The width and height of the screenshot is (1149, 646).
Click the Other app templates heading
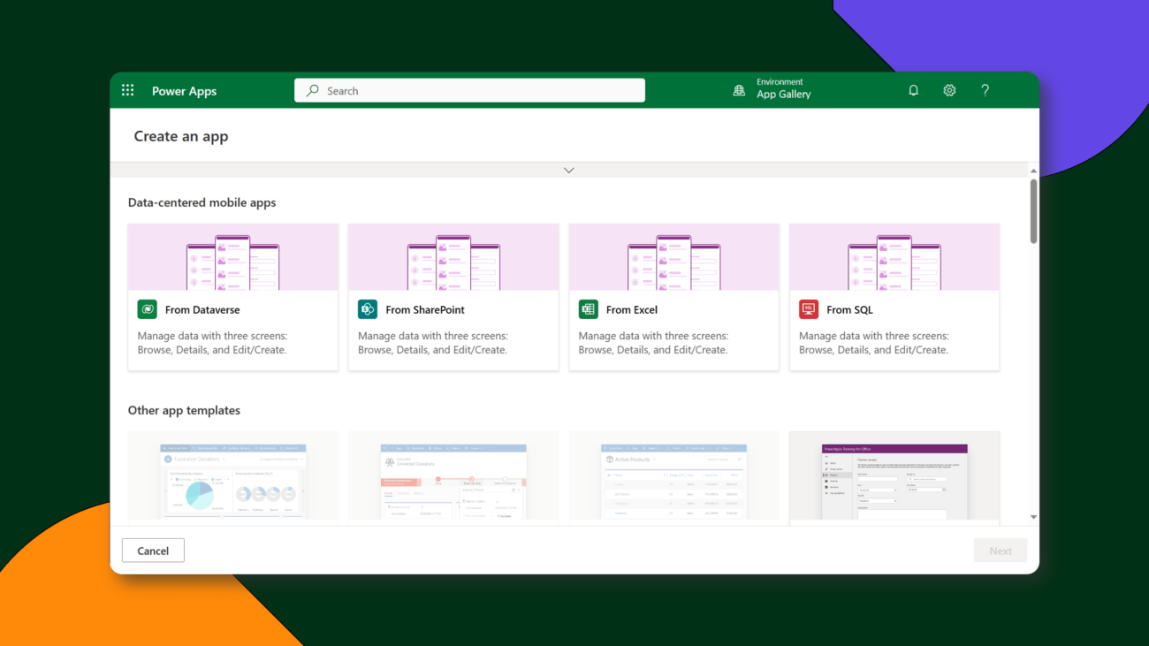pos(184,410)
